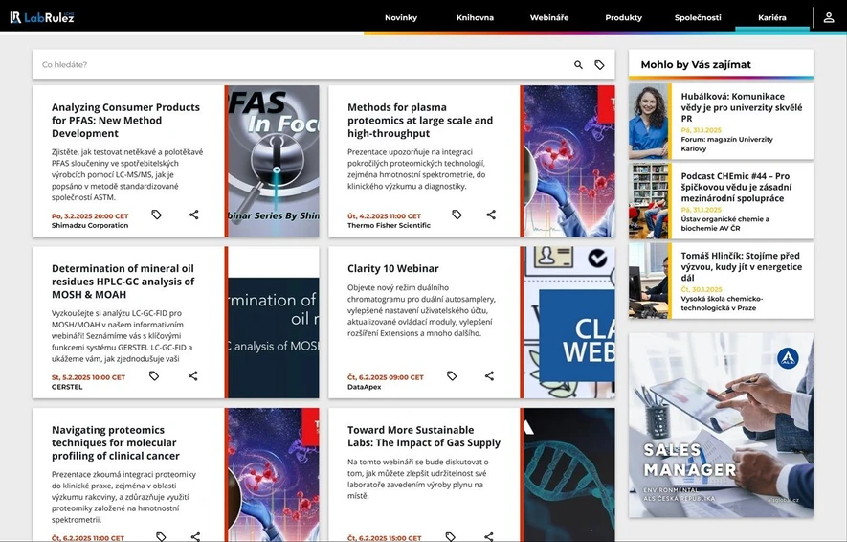Click tag icon on Sustainable Labs card
This screenshot has height=542, width=847.
[x=450, y=536]
